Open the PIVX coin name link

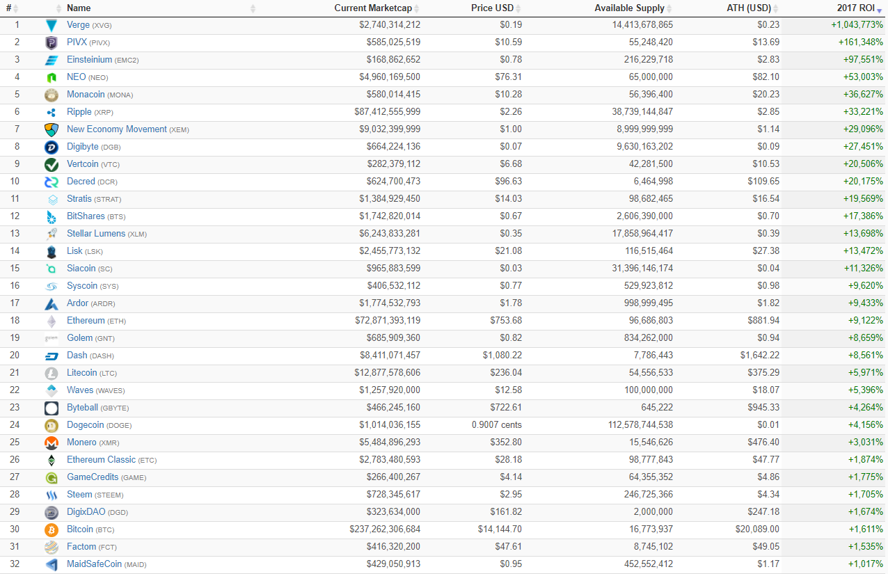pyautogui.click(x=77, y=42)
